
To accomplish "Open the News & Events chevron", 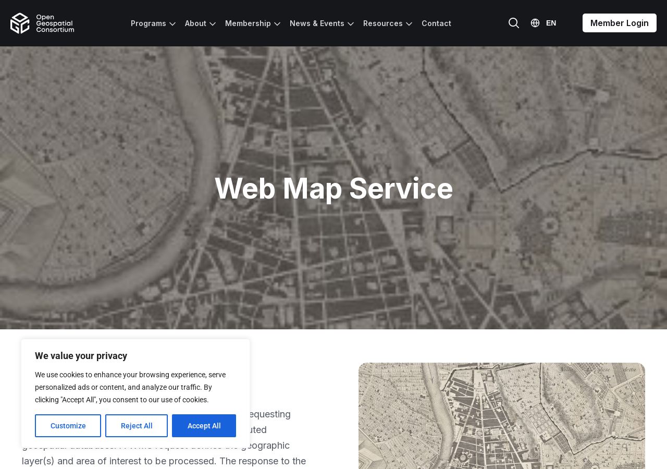I will coord(351,24).
